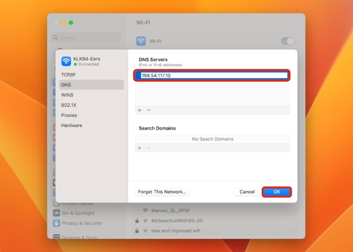Select the DNS tab in the sidebar

(66, 85)
